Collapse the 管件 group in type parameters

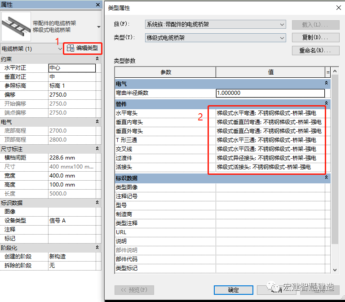coord(326,103)
